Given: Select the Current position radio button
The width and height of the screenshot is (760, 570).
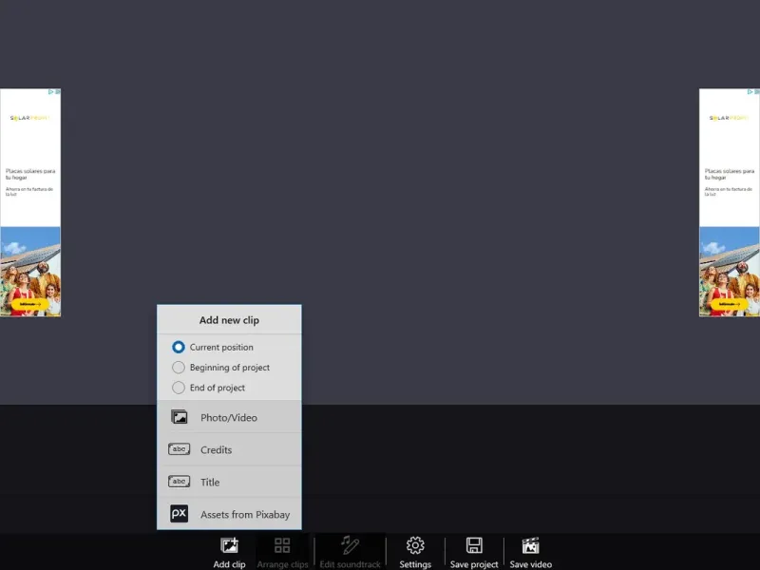Looking at the screenshot, I should [x=179, y=347].
